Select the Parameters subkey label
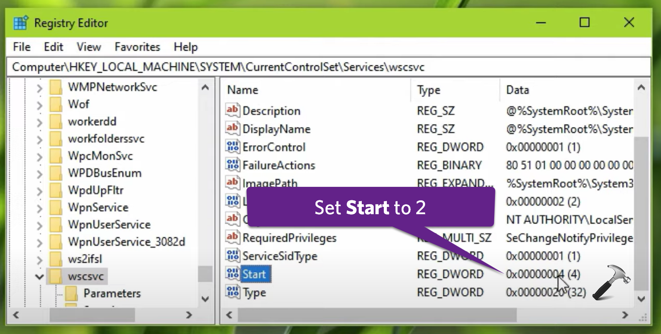 [112, 293]
